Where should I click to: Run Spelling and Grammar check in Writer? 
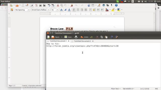pyautogui.click(x=49, y=5)
